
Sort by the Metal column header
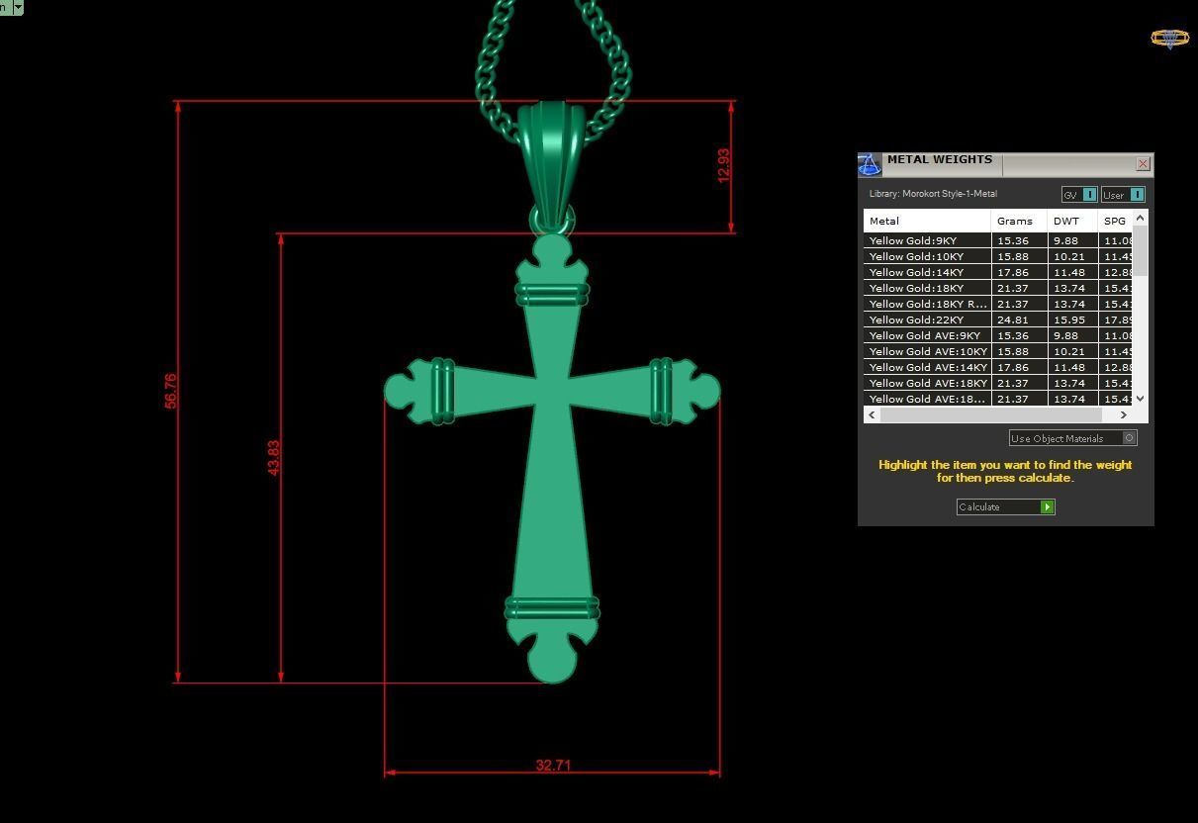[927, 222]
